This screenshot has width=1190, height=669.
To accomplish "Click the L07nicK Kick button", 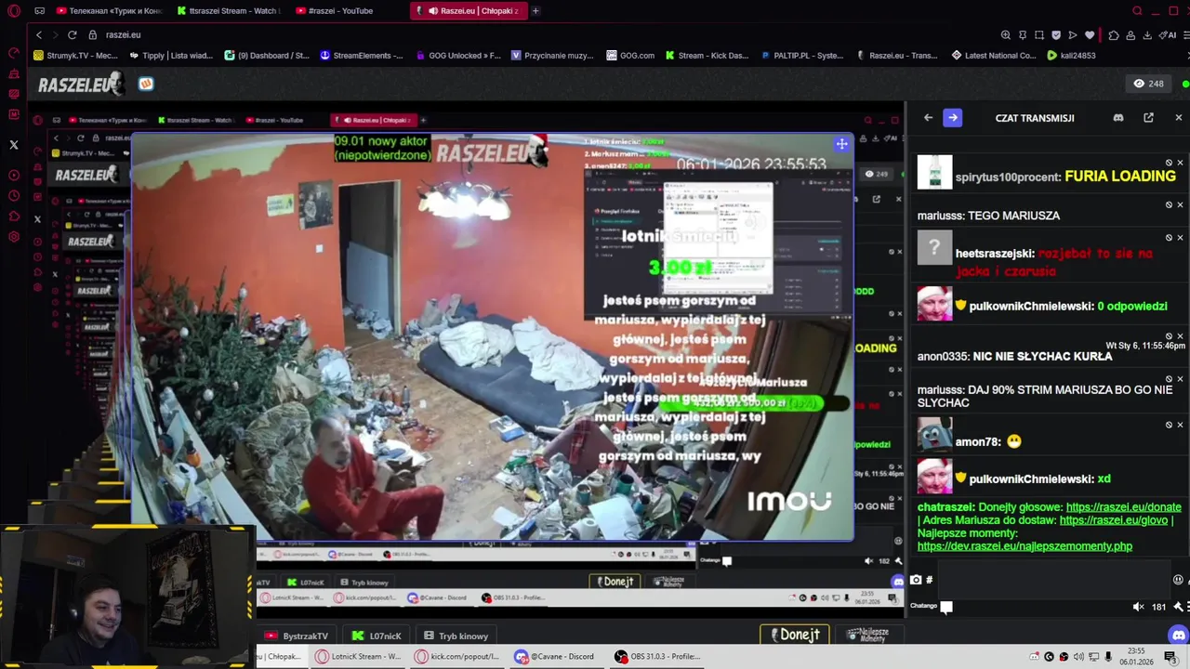I will pos(377,636).
